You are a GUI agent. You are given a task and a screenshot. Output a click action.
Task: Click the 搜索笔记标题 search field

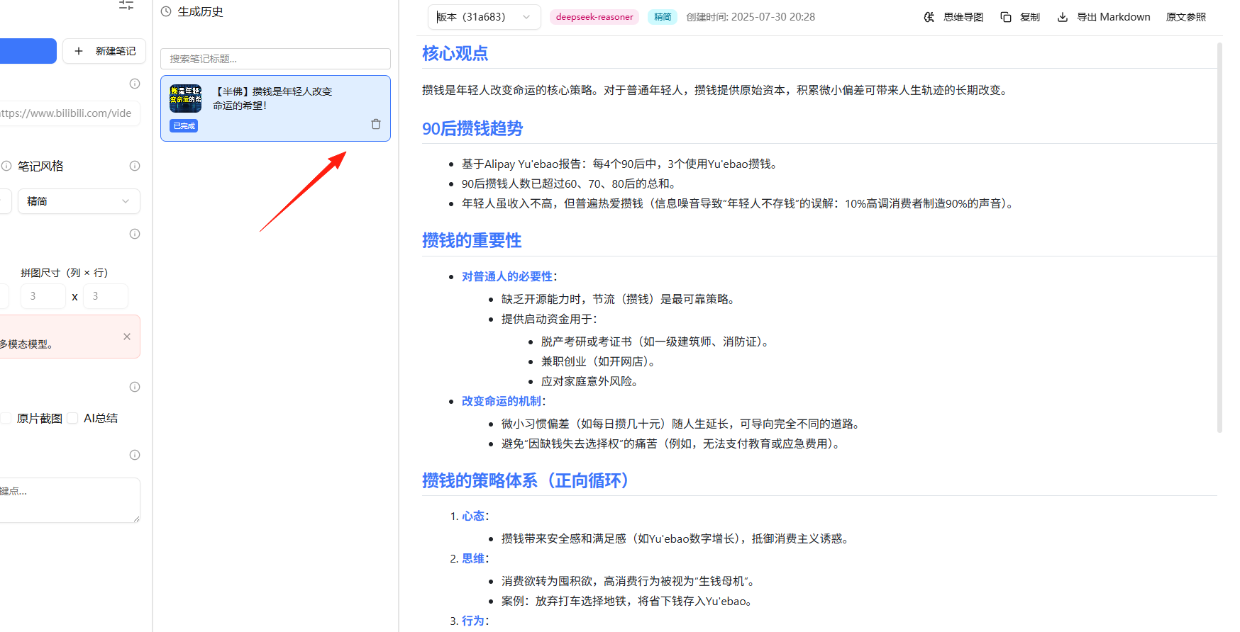coord(275,59)
